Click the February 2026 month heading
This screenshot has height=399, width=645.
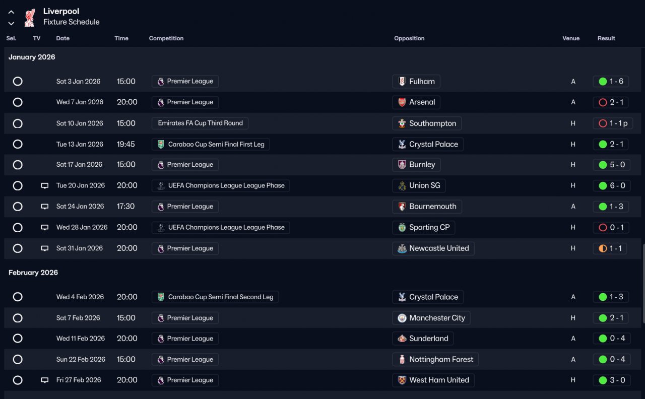[33, 273]
